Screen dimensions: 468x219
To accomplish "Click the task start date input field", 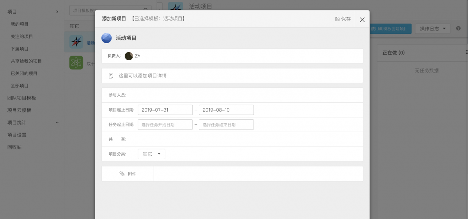I will pos(165,125).
